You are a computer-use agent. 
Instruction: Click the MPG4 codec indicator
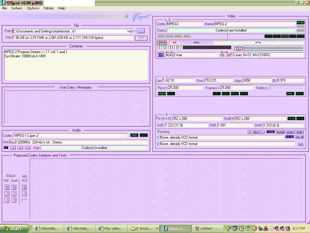click(300, 27)
